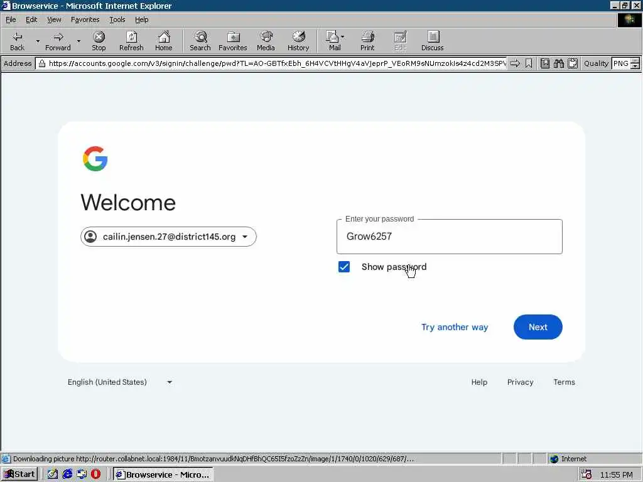Click the address bar URL field
643x482 pixels.
(273, 63)
